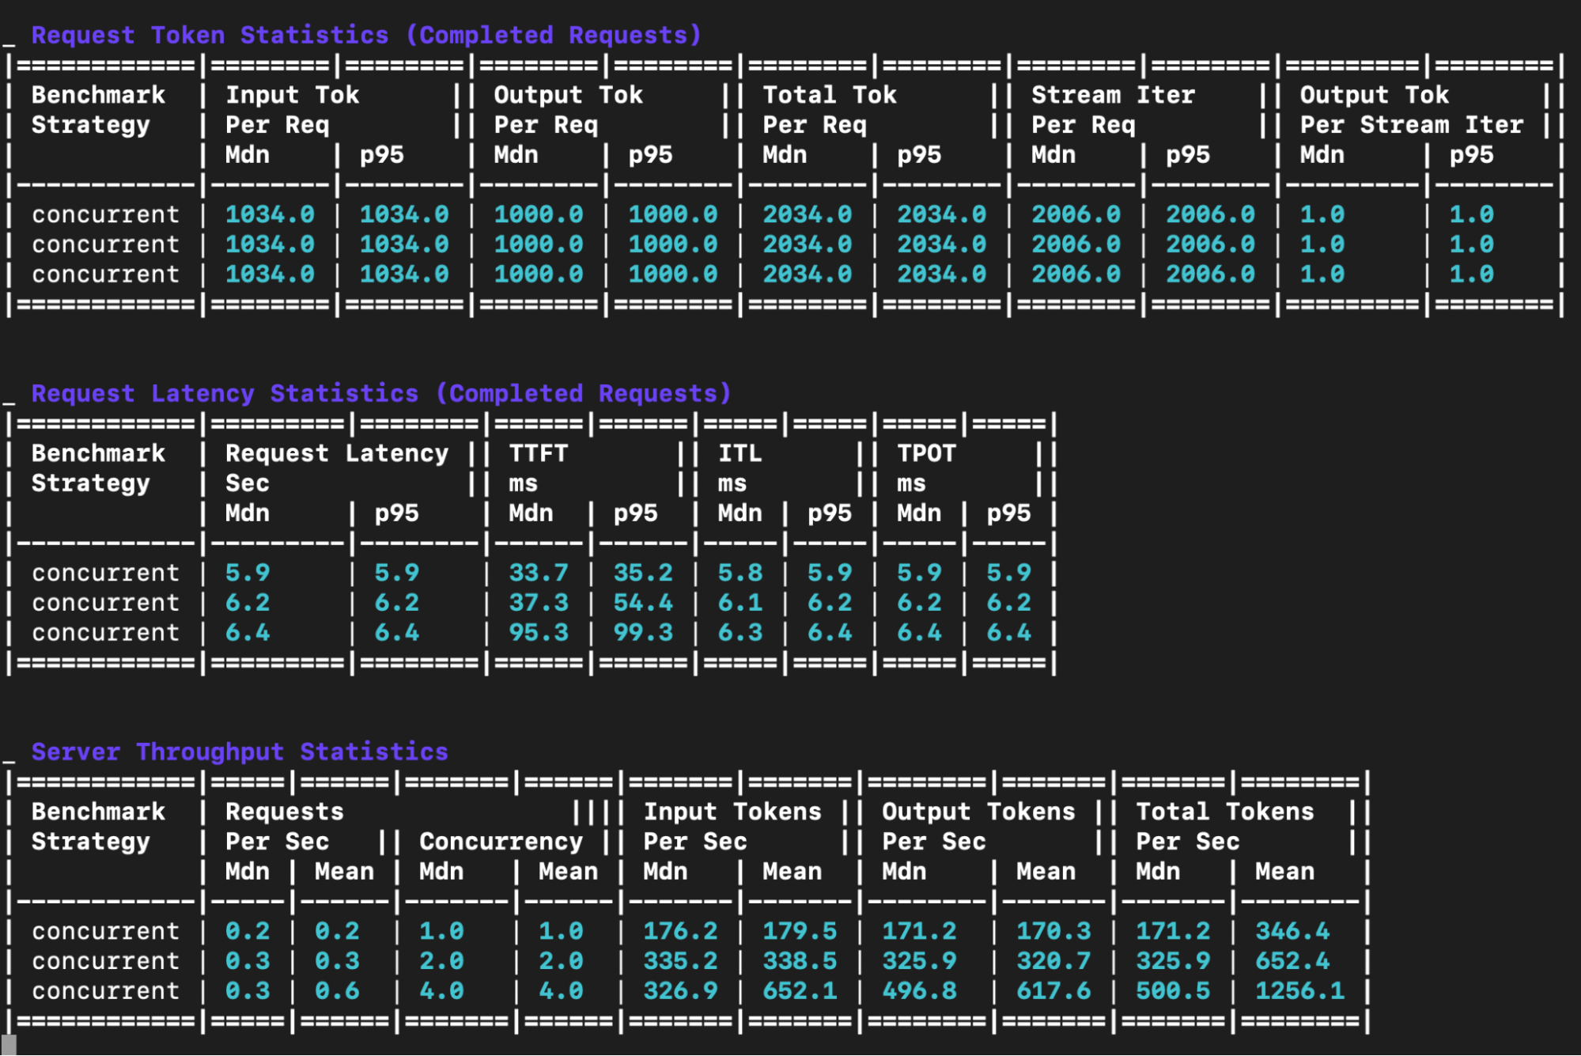
Task: Click the ITL column header
Action: coord(739,454)
